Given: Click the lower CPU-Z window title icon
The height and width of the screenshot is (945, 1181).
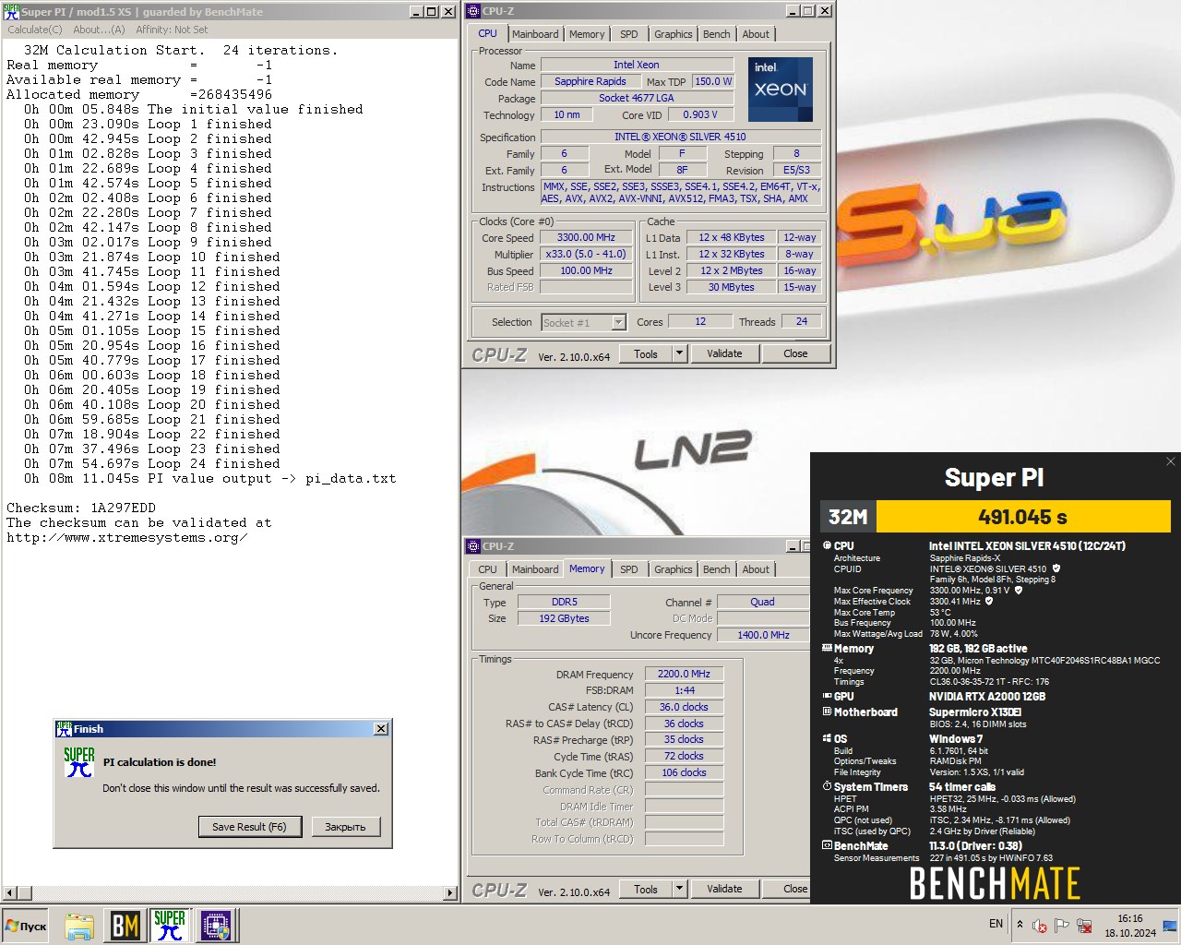Looking at the screenshot, I should click(x=473, y=546).
